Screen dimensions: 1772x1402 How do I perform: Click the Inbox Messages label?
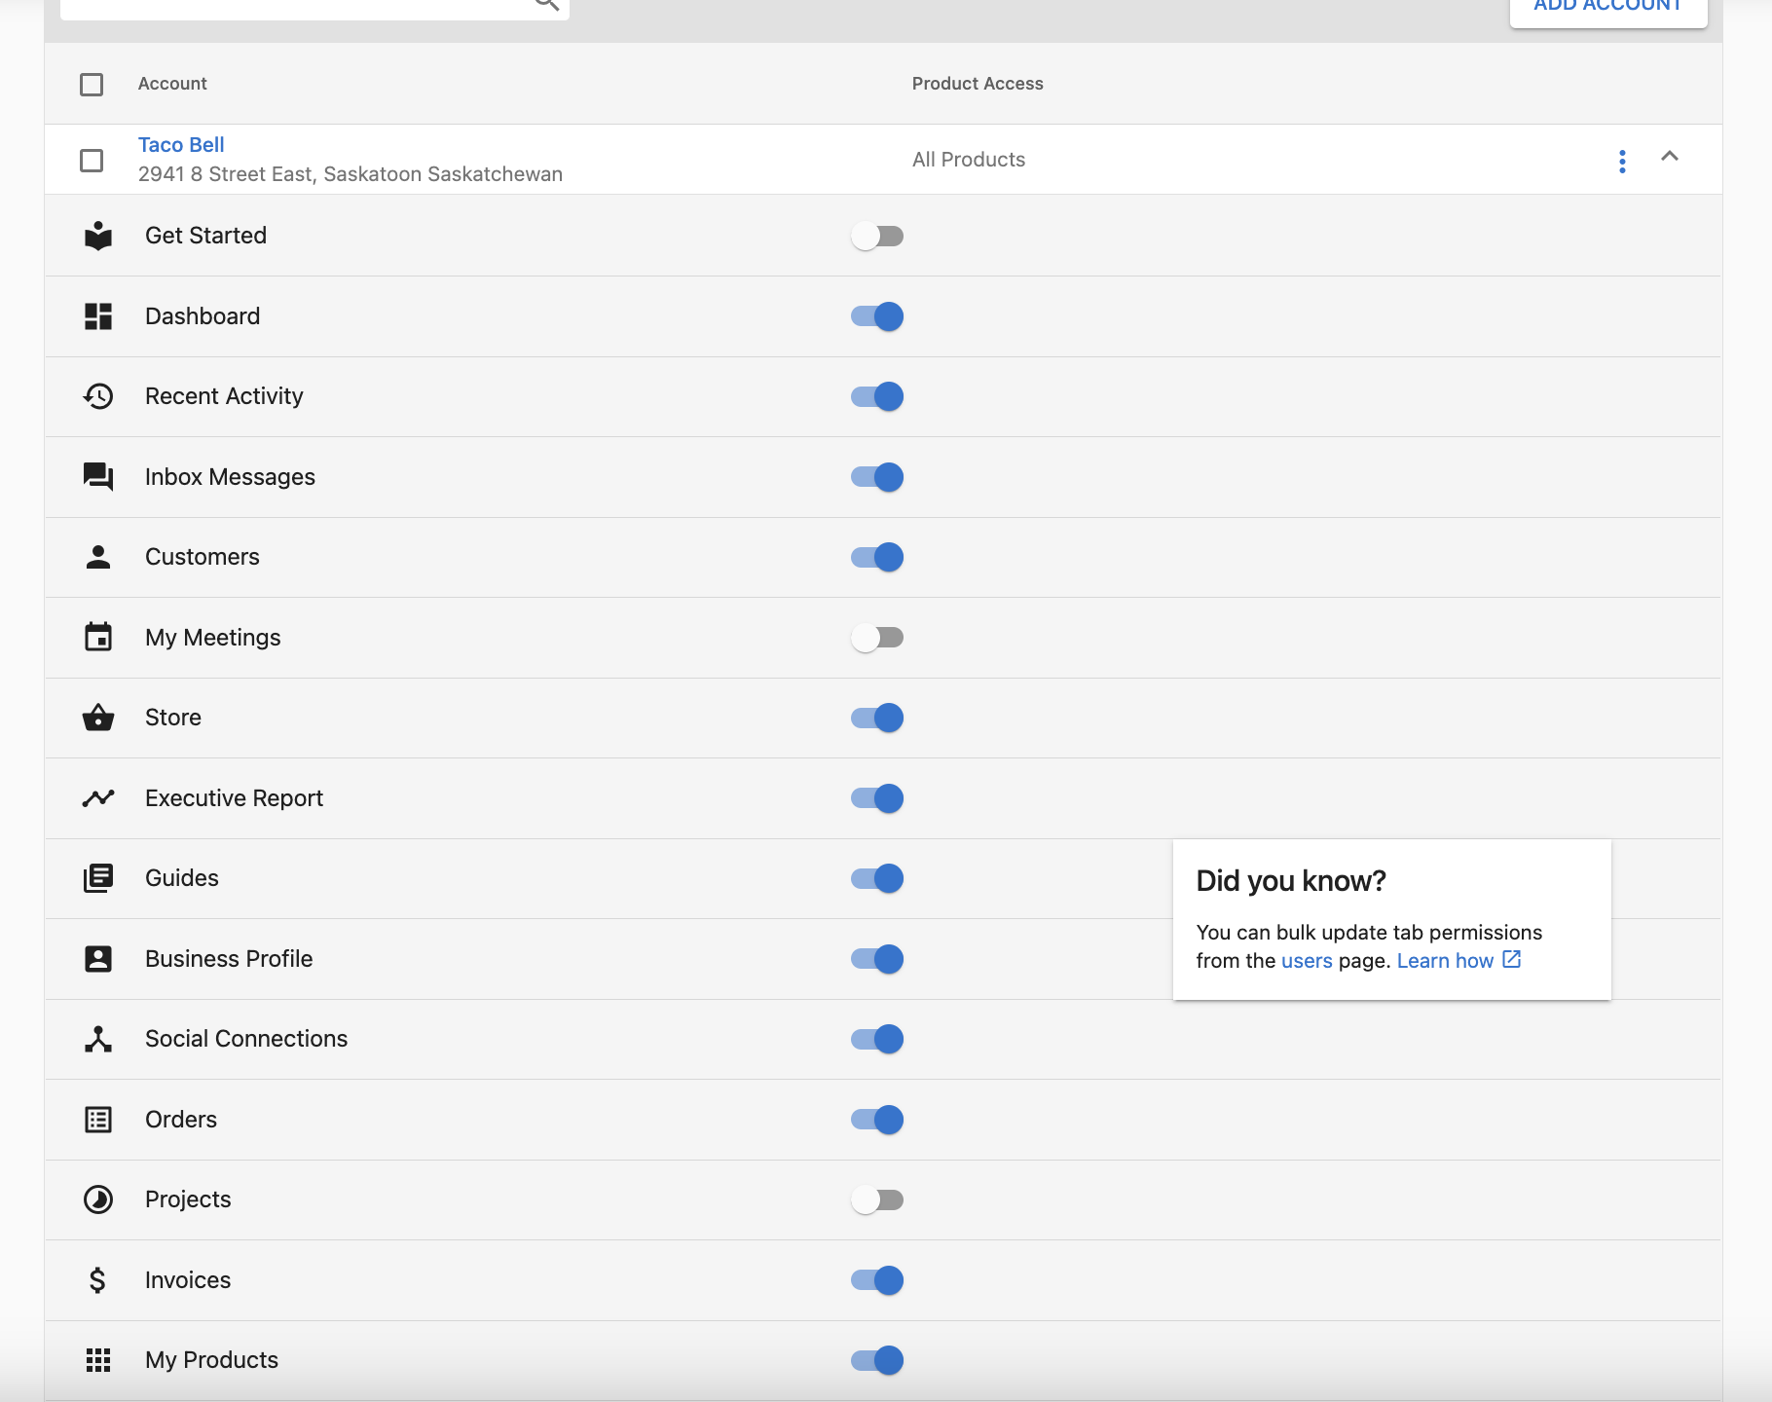click(230, 477)
